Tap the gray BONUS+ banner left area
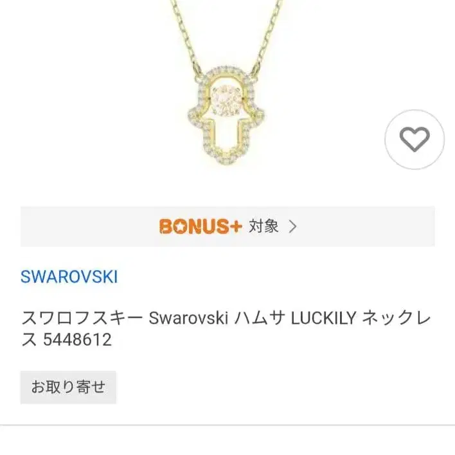The height and width of the screenshot is (455, 455). pyautogui.click(x=87, y=226)
